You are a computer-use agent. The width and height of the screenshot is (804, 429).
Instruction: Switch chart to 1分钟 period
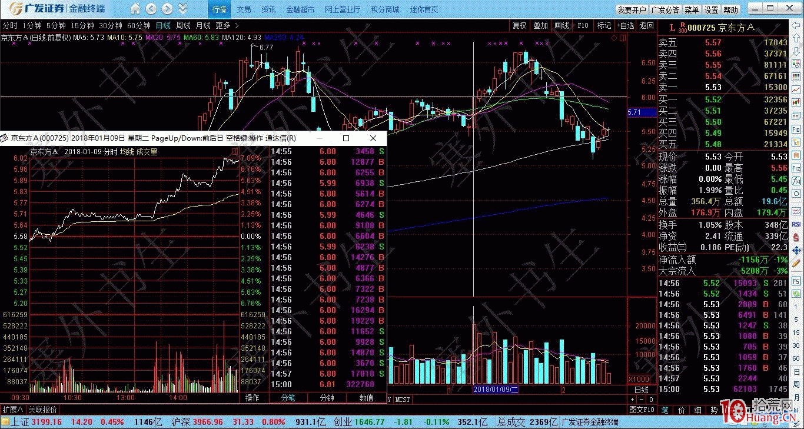coord(32,25)
